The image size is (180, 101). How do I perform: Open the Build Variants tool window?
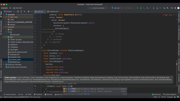(1, 86)
